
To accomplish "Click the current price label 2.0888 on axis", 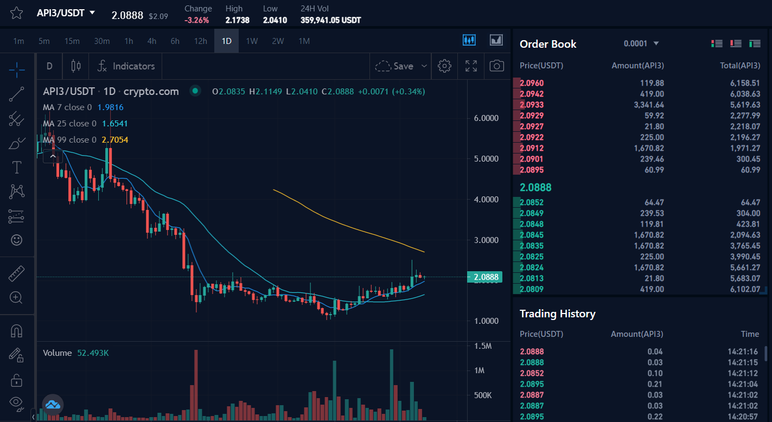I will click(x=484, y=277).
